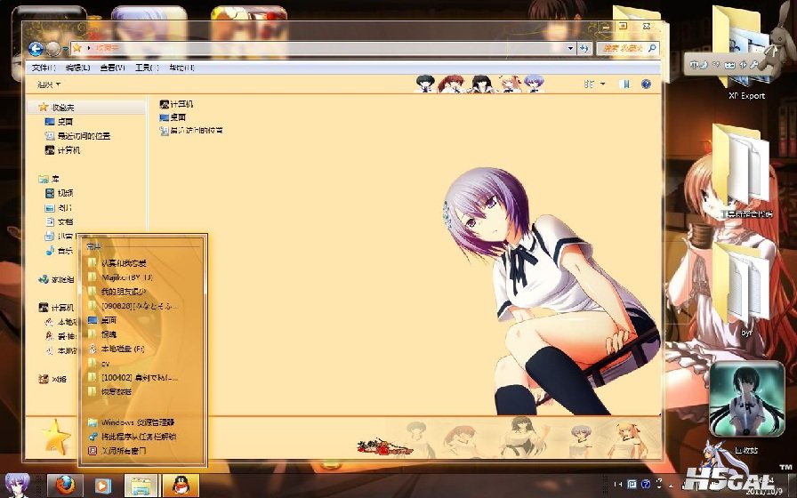Click the magnifier icon in search box
Image resolution: width=797 pixels, height=498 pixels.
[652, 48]
